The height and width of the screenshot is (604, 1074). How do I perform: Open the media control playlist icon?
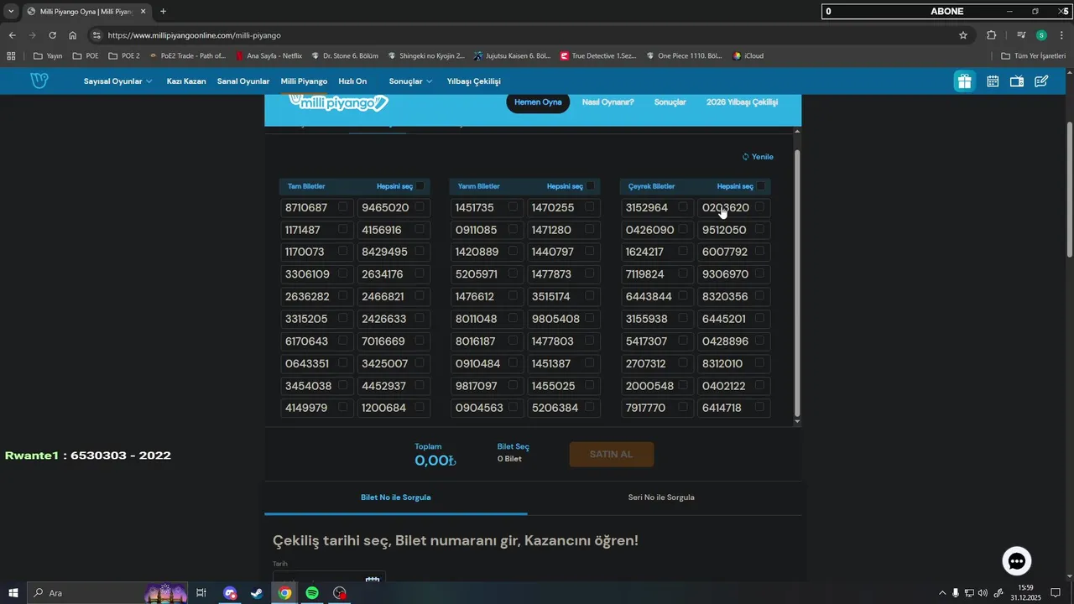[1021, 35]
